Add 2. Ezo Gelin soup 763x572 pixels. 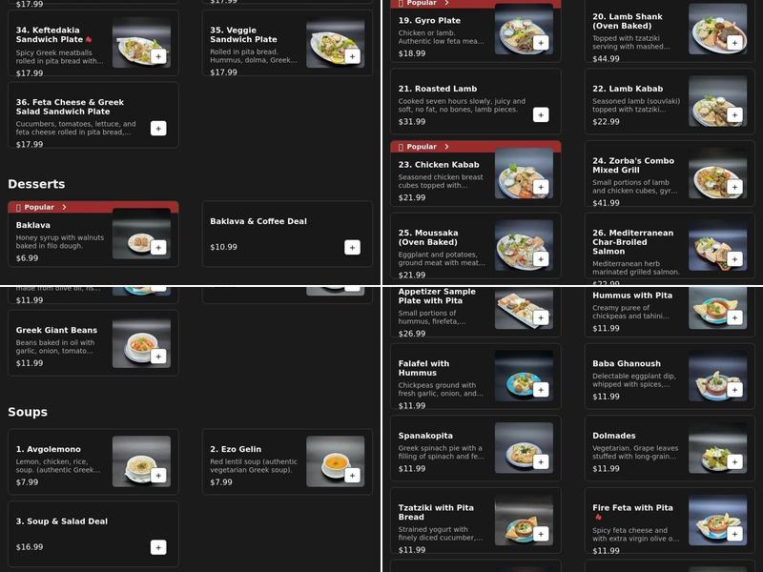point(352,475)
